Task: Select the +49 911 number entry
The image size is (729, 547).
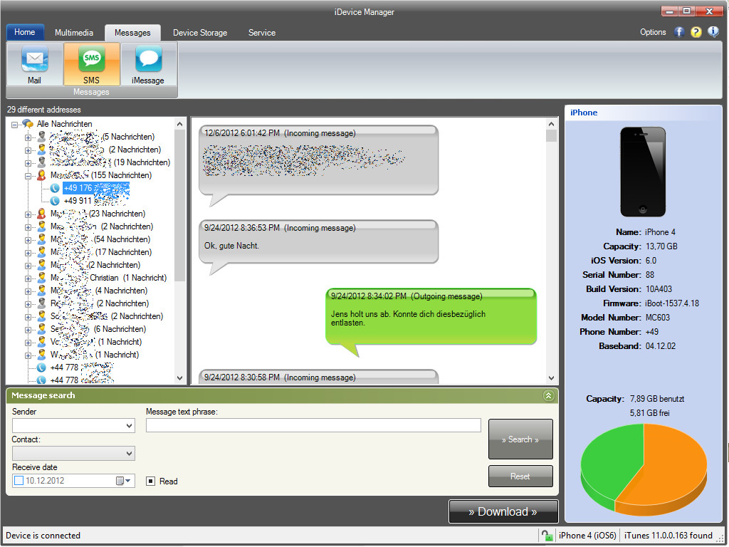Action: (95, 201)
